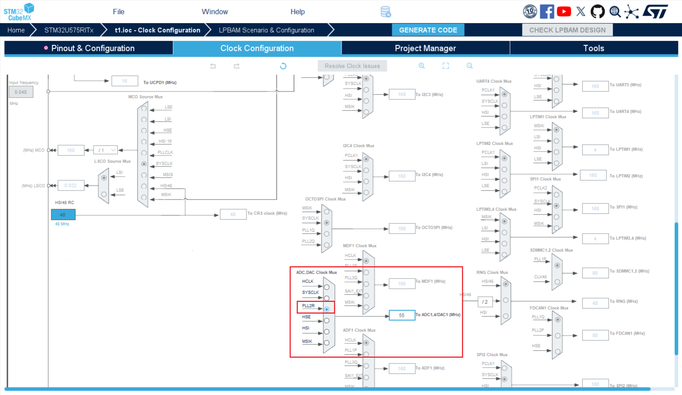Click the database download icon

pyautogui.click(x=386, y=12)
